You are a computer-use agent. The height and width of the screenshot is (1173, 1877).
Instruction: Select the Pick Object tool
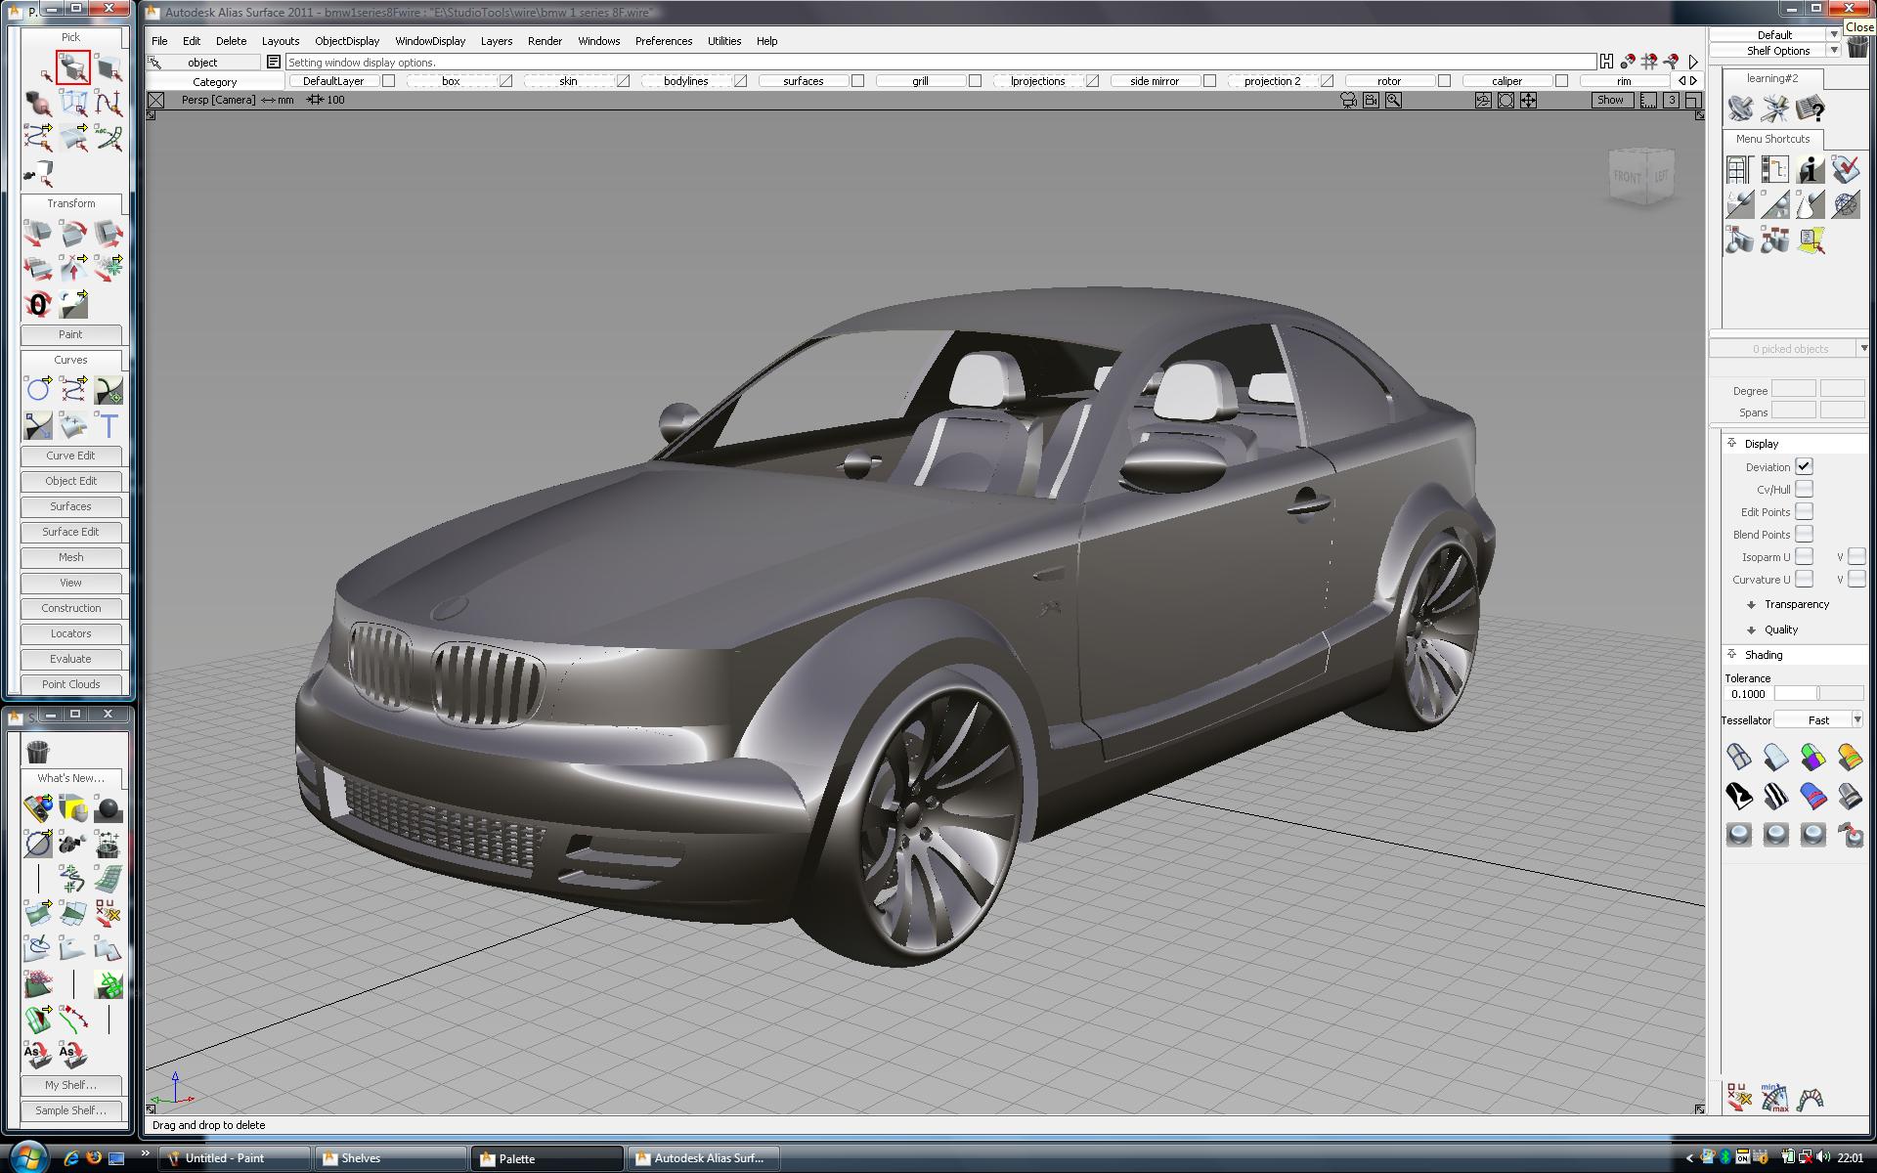(72, 67)
